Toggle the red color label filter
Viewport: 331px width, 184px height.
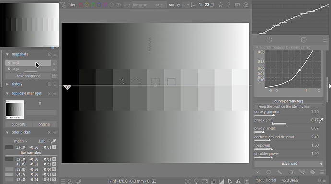[81, 5]
